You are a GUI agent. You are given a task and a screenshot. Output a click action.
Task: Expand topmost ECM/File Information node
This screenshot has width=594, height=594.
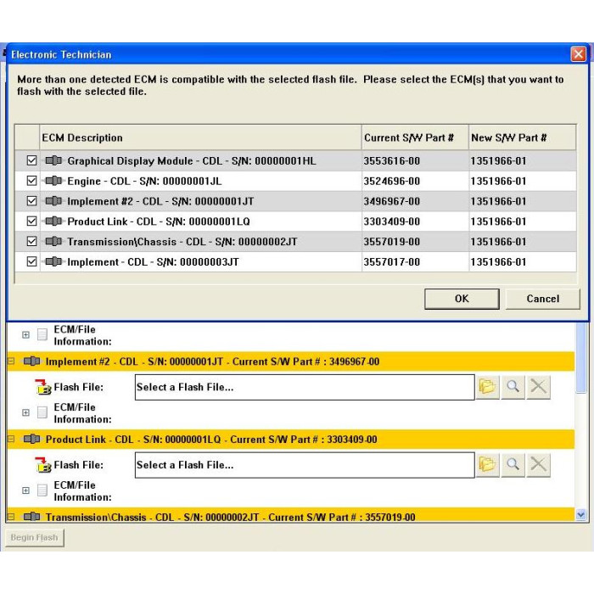pos(25,335)
